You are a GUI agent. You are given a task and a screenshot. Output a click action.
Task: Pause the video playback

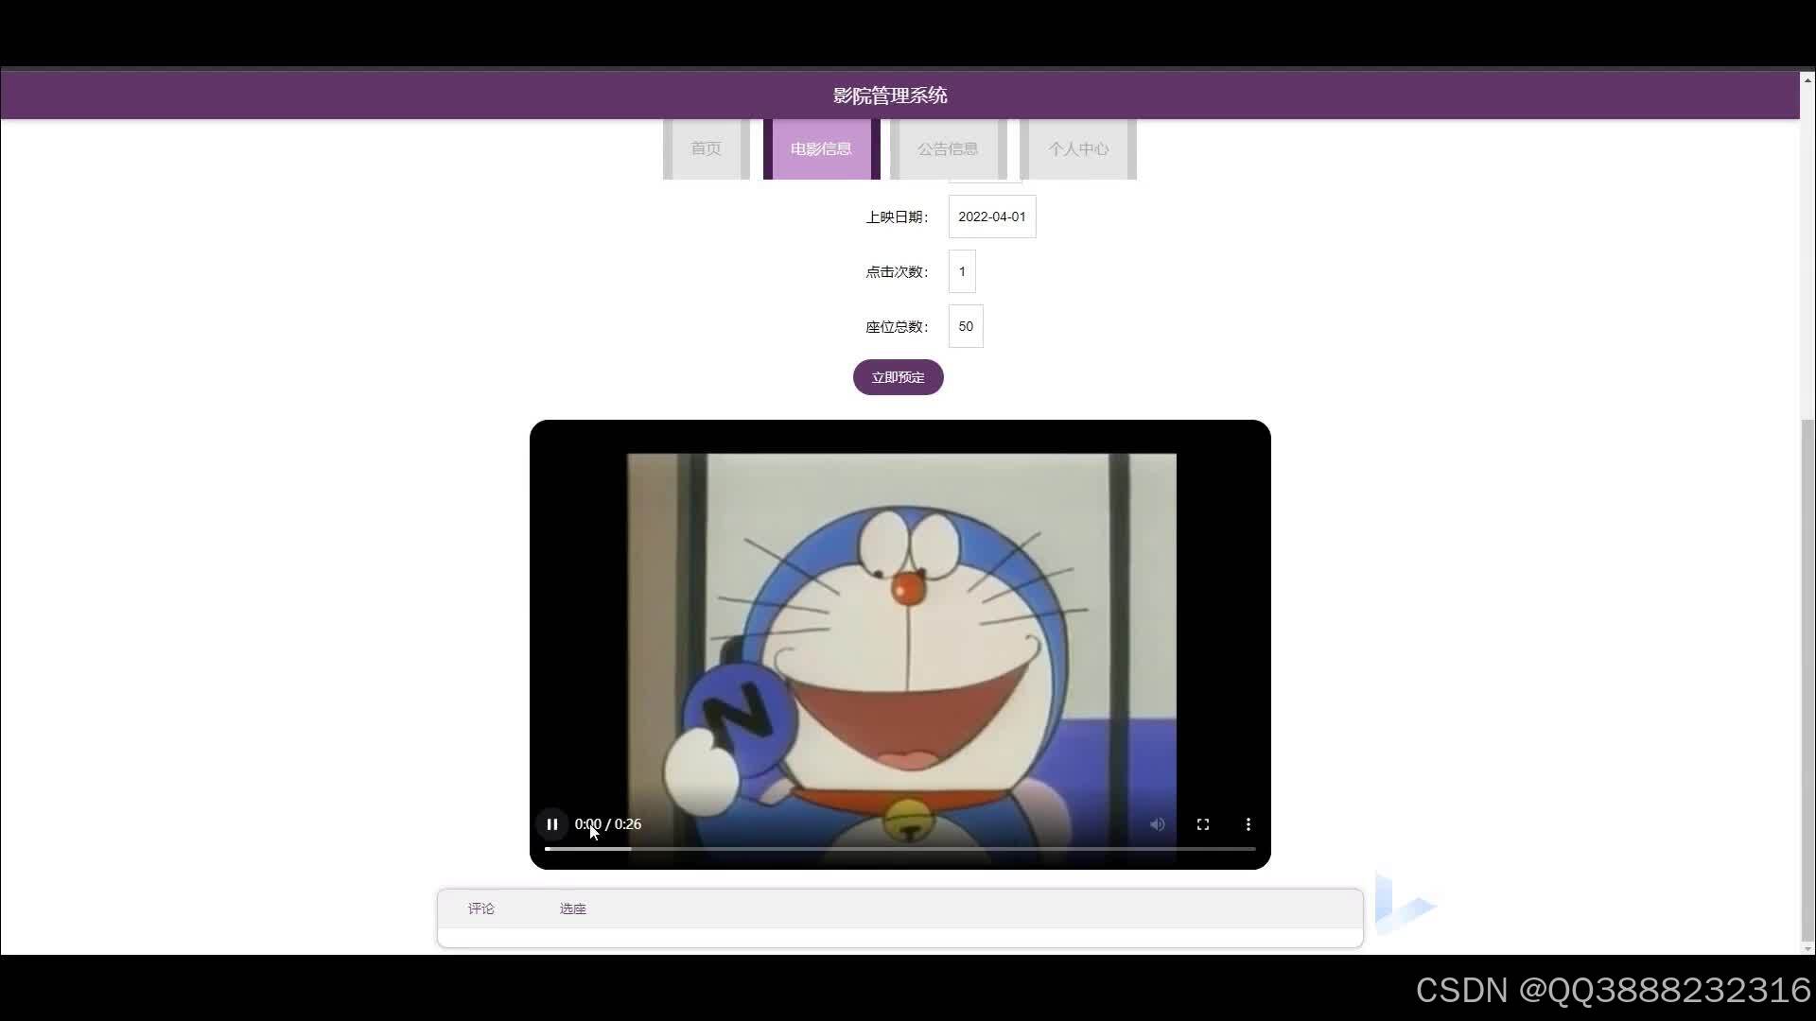(x=552, y=824)
